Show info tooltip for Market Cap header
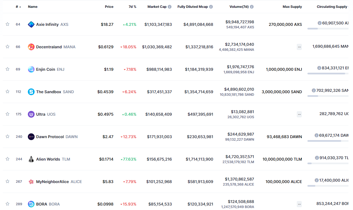Image resolution: width=353 pixels, height=210 pixels. [170, 7]
